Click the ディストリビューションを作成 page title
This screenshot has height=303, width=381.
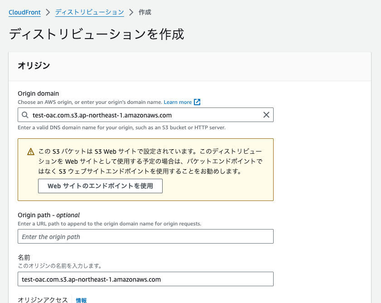96,34
